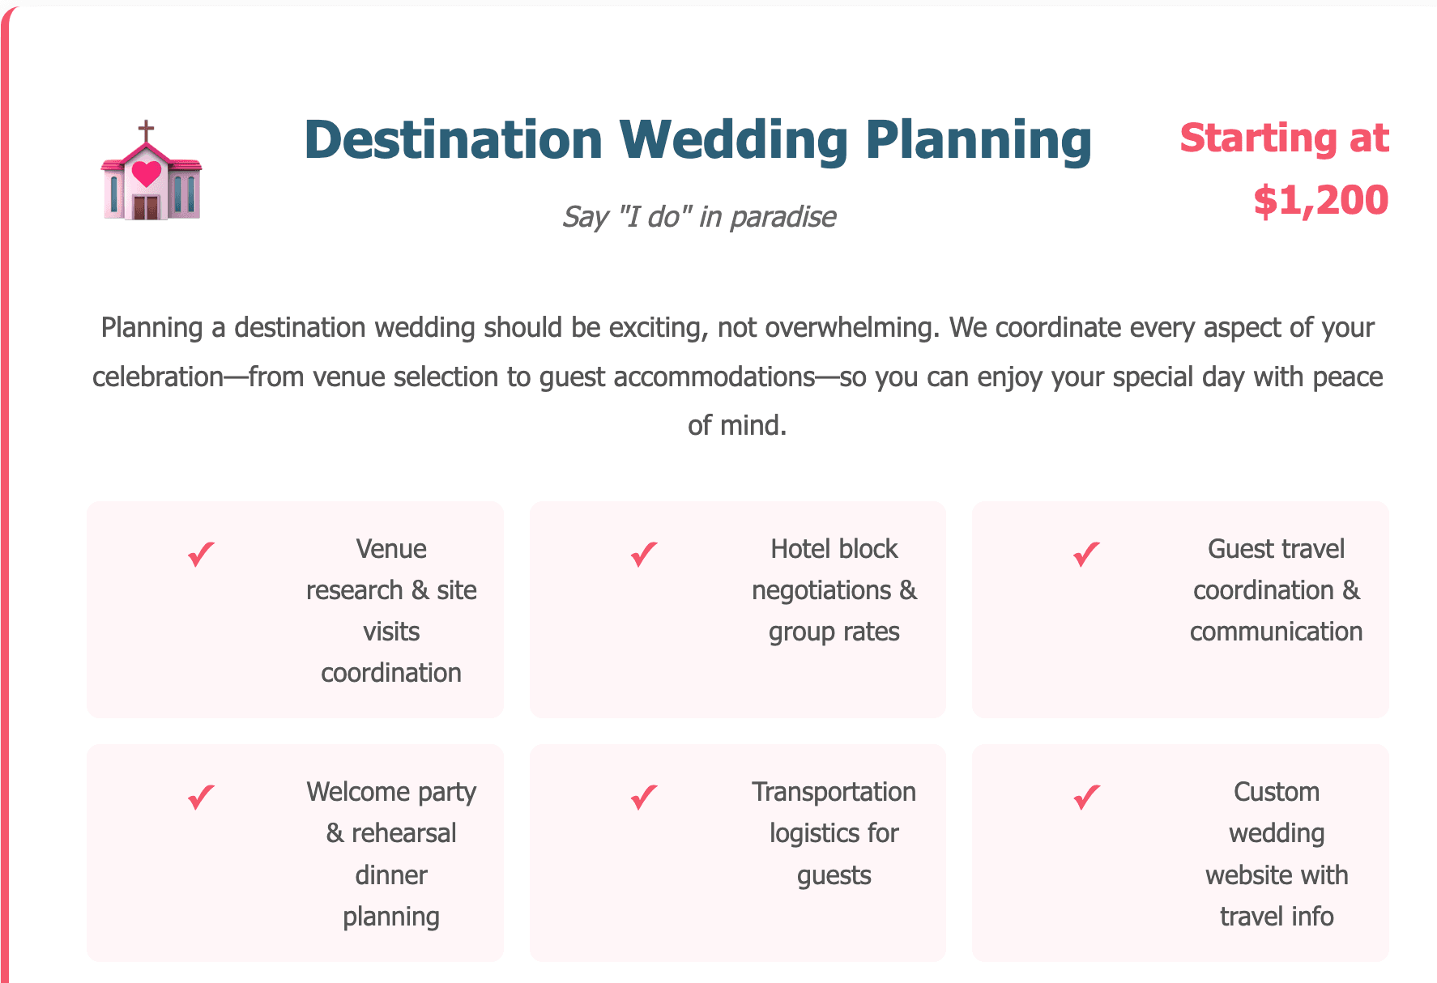Image resolution: width=1437 pixels, height=983 pixels.
Task: Click the $1,200 amount
Action: click(1320, 200)
